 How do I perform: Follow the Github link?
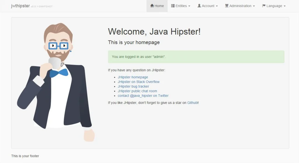click(x=192, y=103)
